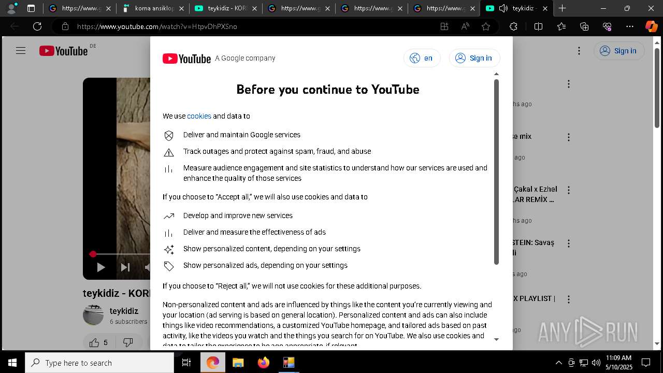
Task: Skip to next video with Next button
Action: pyautogui.click(x=125, y=267)
